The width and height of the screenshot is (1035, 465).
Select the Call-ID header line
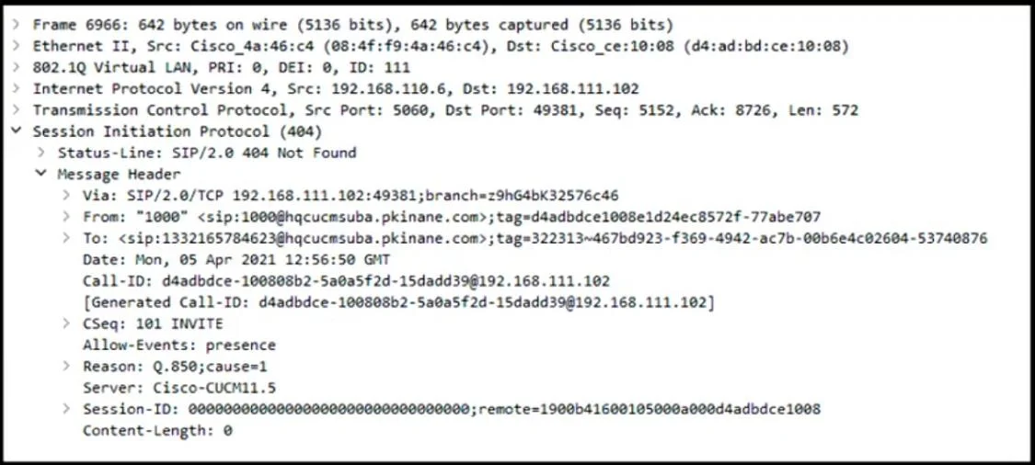pos(346,281)
